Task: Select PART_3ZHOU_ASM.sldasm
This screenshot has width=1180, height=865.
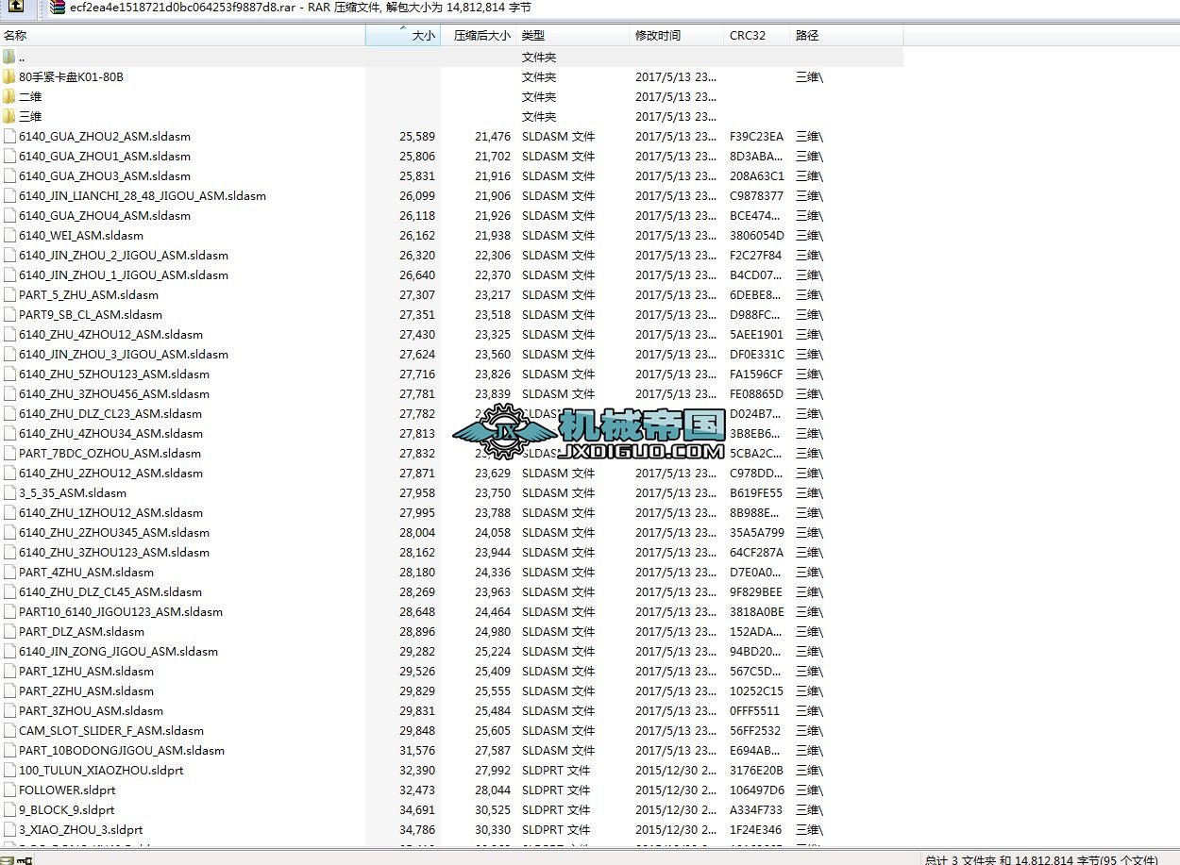Action: pos(91,711)
